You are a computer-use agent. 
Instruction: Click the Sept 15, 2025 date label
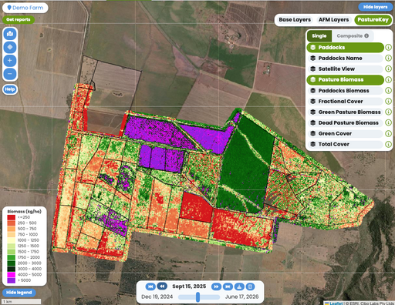pyautogui.click(x=189, y=287)
